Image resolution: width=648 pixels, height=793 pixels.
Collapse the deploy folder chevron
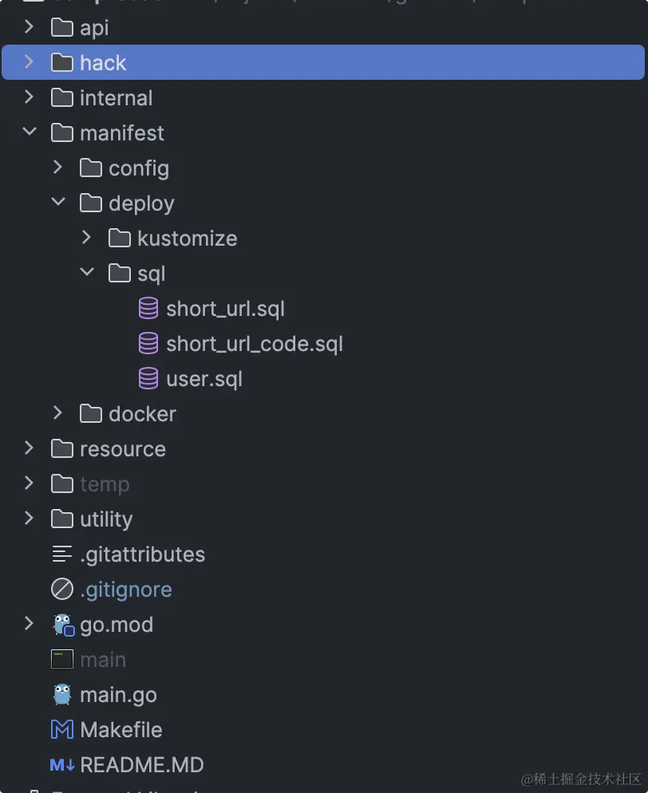(58, 202)
